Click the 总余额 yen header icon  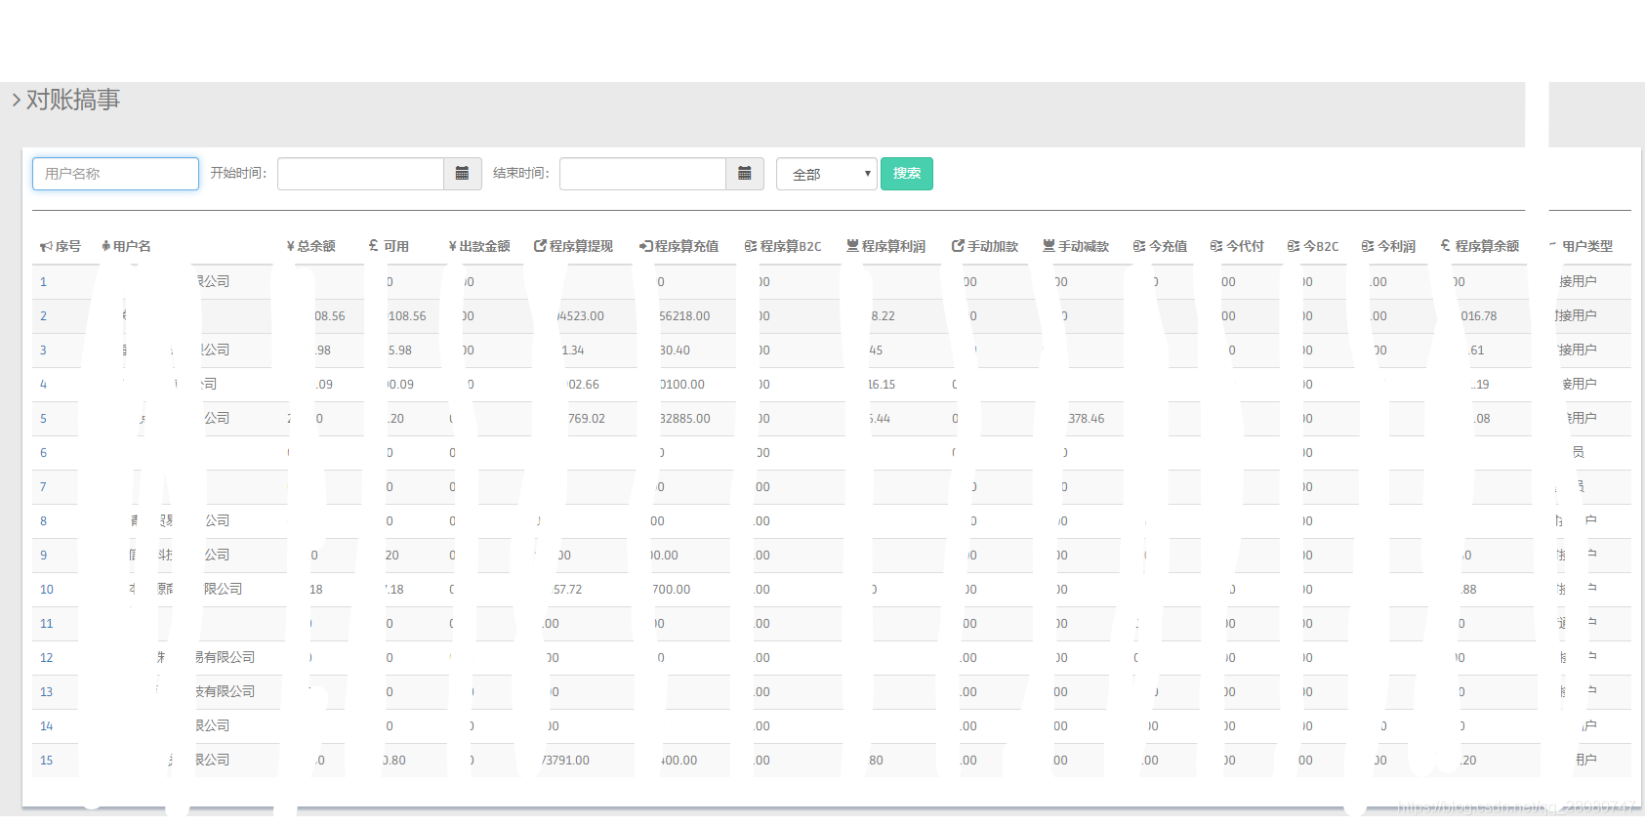pyautogui.click(x=290, y=246)
